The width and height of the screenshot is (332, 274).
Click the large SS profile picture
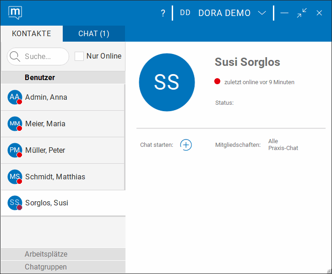tap(167, 82)
